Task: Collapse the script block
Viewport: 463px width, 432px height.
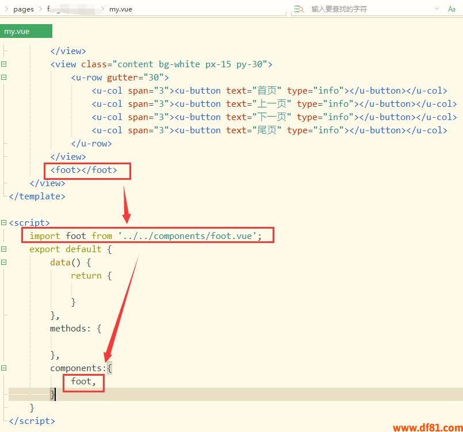Action: click(3, 223)
